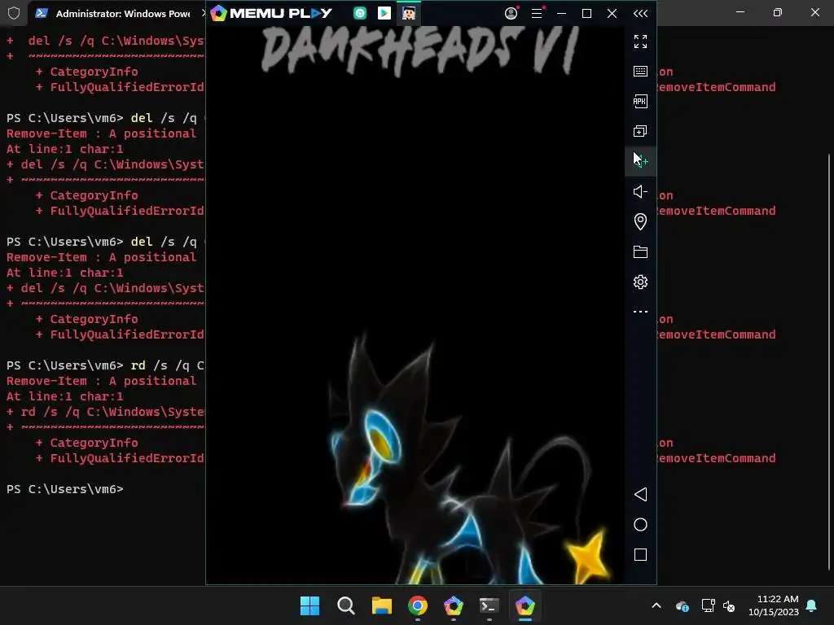Image resolution: width=834 pixels, height=625 pixels.
Task: Open notifications bell icon
Action: tap(812, 605)
